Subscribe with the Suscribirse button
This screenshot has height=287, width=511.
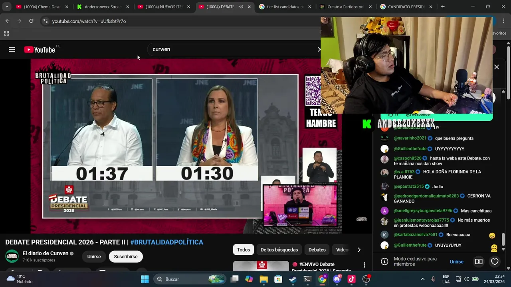[126, 257]
